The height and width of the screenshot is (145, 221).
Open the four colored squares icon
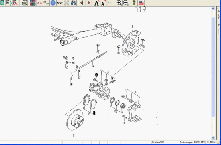[33, 3]
